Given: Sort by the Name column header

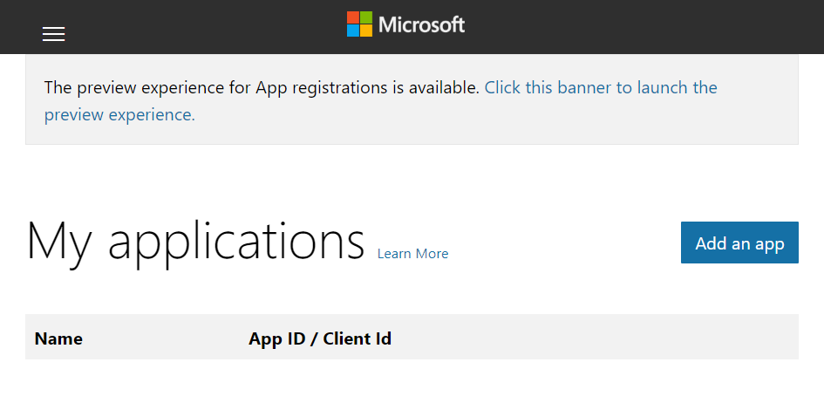Looking at the screenshot, I should pos(58,338).
